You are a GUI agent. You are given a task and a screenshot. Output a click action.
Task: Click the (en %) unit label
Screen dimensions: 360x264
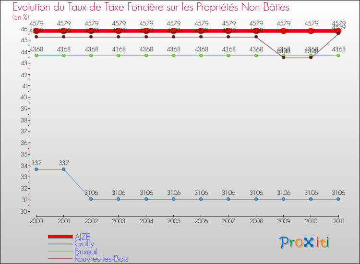21,17
